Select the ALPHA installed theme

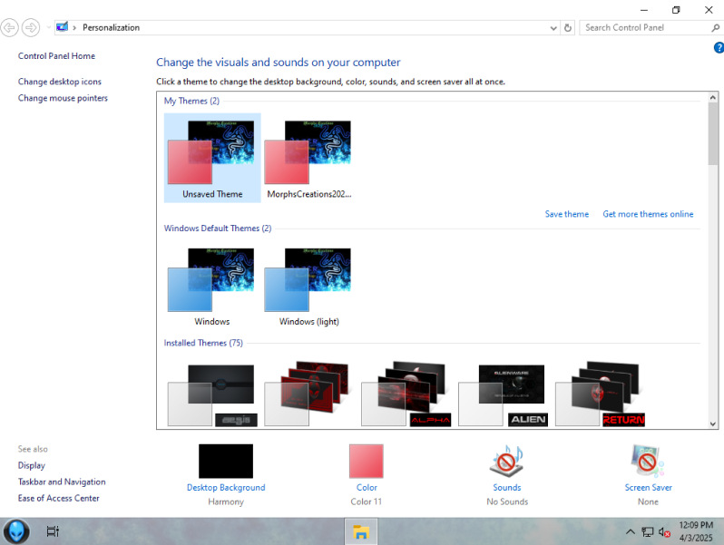pos(406,394)
